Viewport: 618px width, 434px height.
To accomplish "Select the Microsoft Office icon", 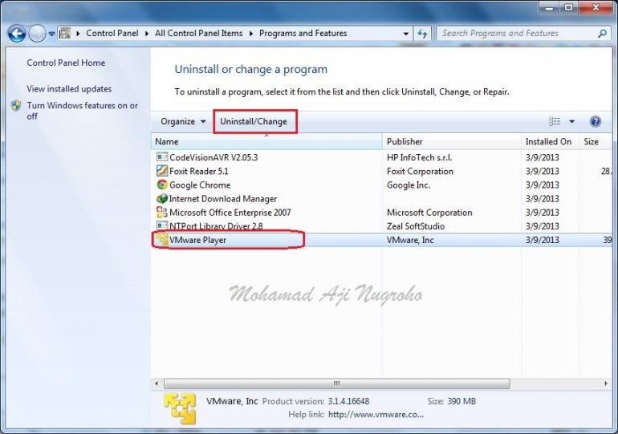I will point(161,212).
